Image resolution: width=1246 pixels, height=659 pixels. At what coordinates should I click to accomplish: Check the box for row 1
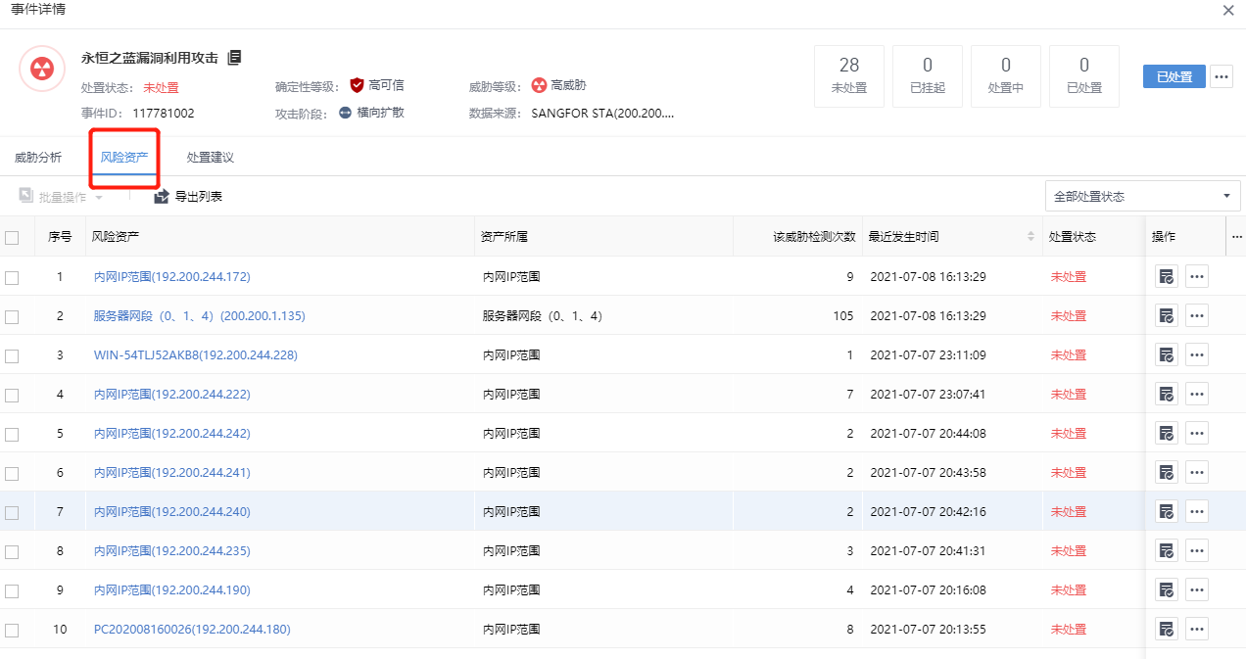[12, 277]
